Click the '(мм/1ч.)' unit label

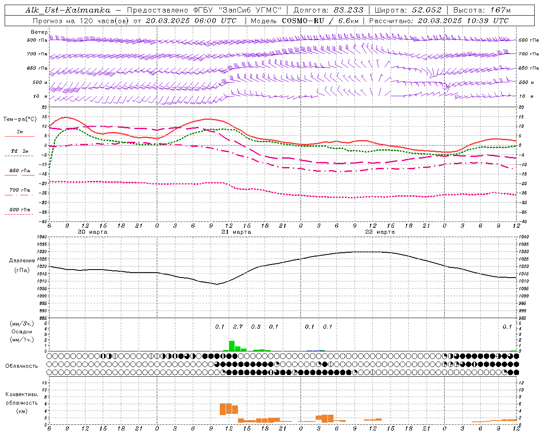tap(22, 340)
